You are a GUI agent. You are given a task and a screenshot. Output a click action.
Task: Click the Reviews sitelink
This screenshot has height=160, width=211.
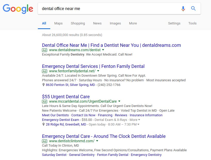(x=121, y=115)
